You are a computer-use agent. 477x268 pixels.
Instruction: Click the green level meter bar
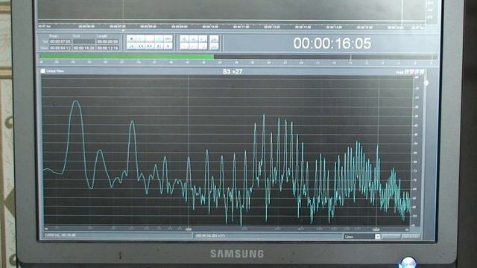(x=127, y=57)
